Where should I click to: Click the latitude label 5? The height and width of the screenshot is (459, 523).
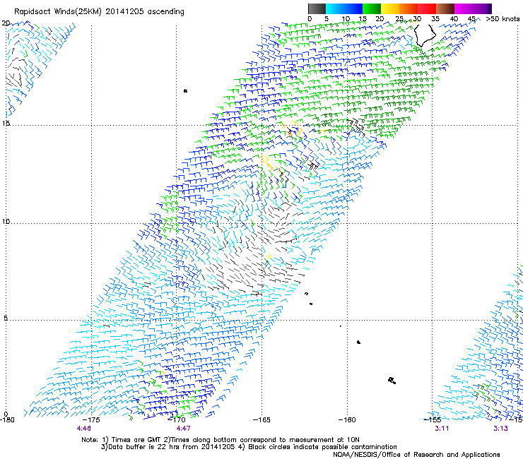coord(6,318)
